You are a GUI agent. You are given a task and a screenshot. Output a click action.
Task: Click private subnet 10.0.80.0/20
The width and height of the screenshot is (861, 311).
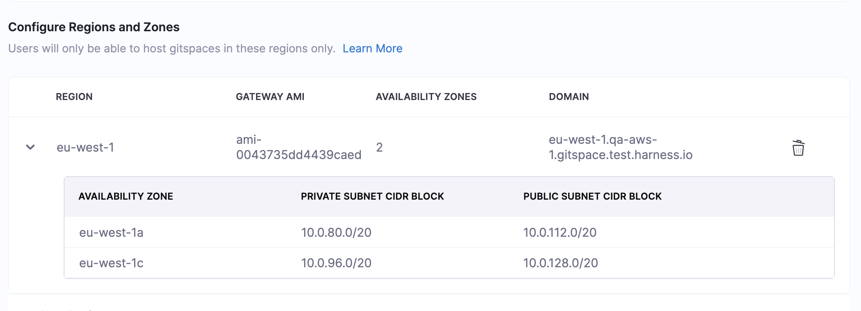pos(336,232)
